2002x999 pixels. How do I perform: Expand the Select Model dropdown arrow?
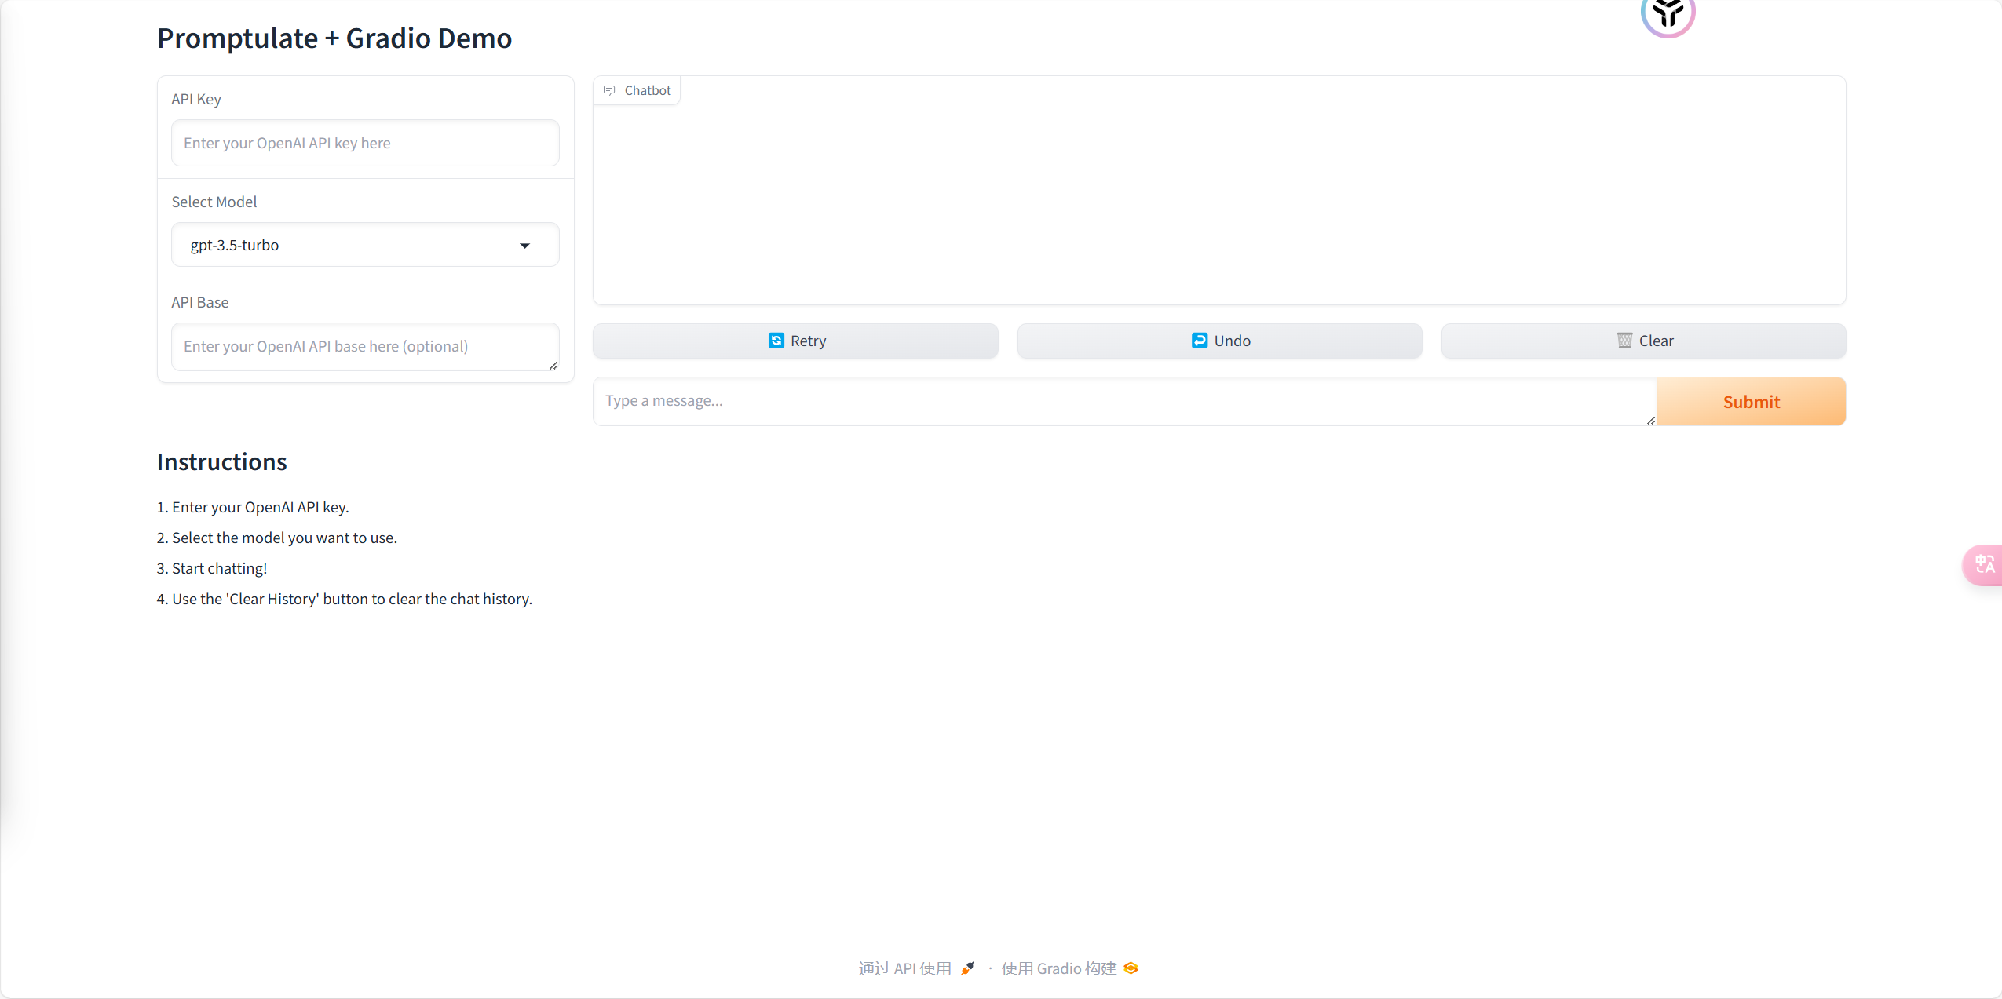[524, 246]
